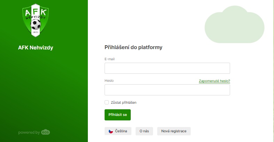Screen dimensions: 274x142
Task: Click the soccer ball in the club crest
Action: (36, 24)
